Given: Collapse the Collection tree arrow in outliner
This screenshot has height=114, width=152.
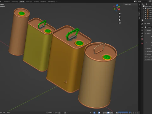Looking at the screenshot, I should pyautogui.click(x=144, y=8).
